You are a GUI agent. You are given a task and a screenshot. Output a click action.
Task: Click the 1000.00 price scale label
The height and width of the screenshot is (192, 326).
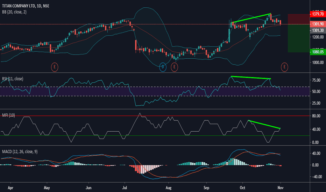(x=318, y=62)
